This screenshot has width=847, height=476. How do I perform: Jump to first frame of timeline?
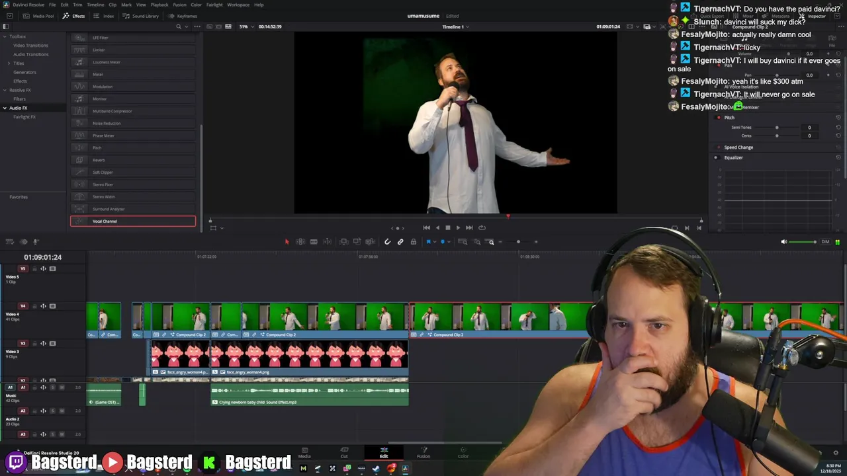[426, 227]
